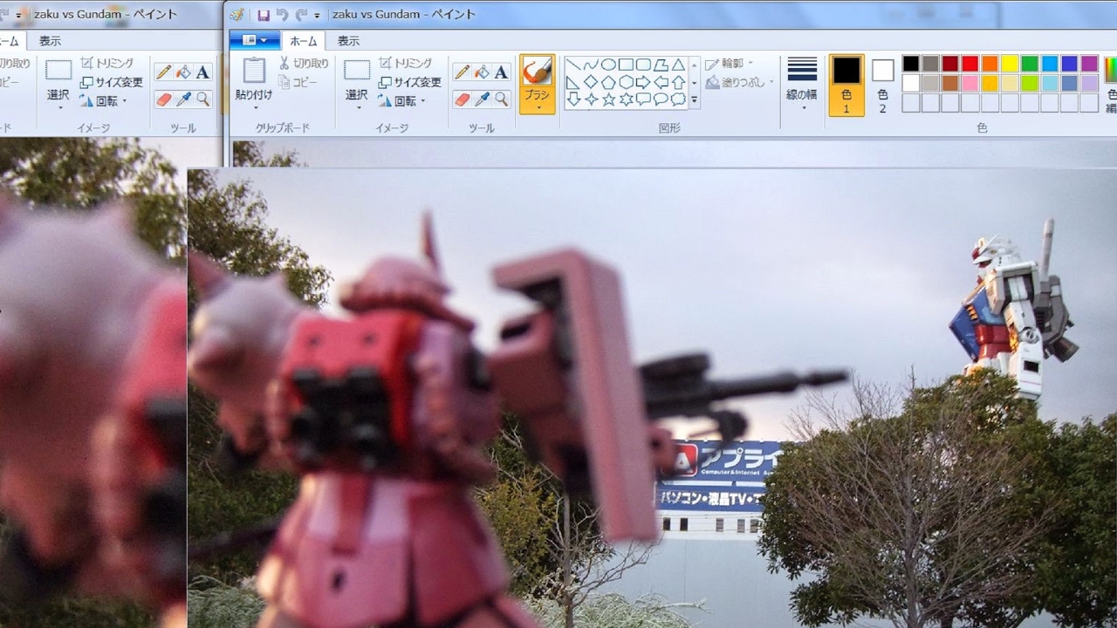The width and height of the screenshot is (1117, 628).
Task: Expand 貼り付け paste dropdown arrow
Action: [x=254, y=107]
